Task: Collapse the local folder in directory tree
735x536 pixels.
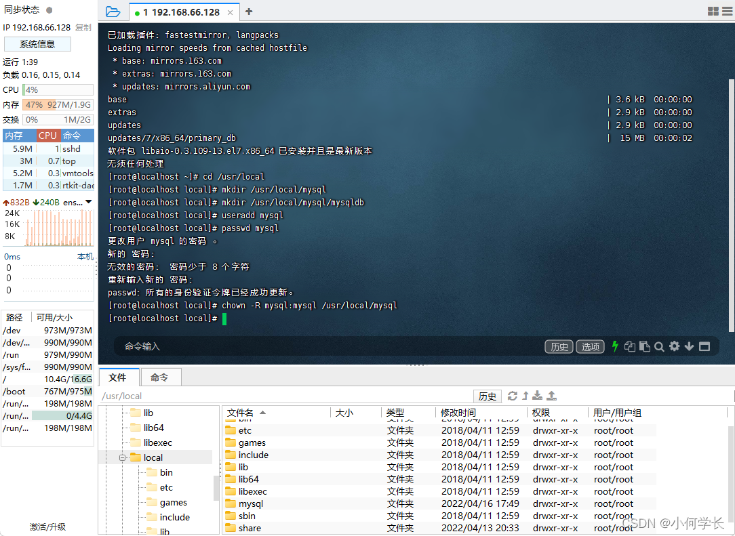Action: click(123, 458)
